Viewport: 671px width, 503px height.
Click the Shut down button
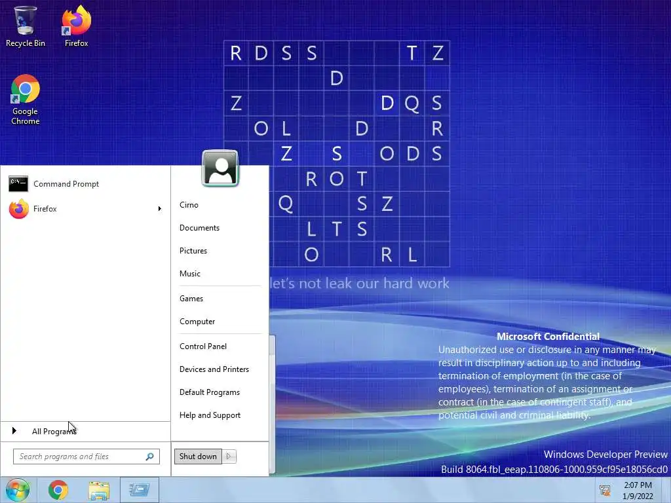coord(198,456)
